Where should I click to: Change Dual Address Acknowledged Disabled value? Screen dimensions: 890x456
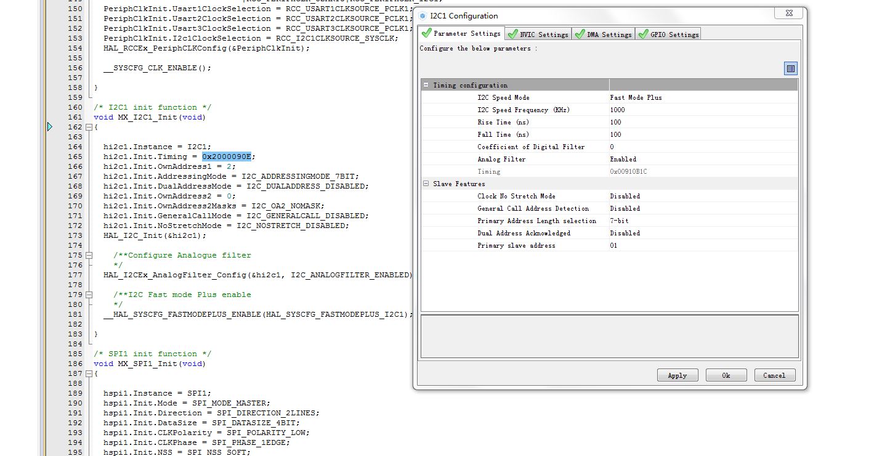[703, 233]
